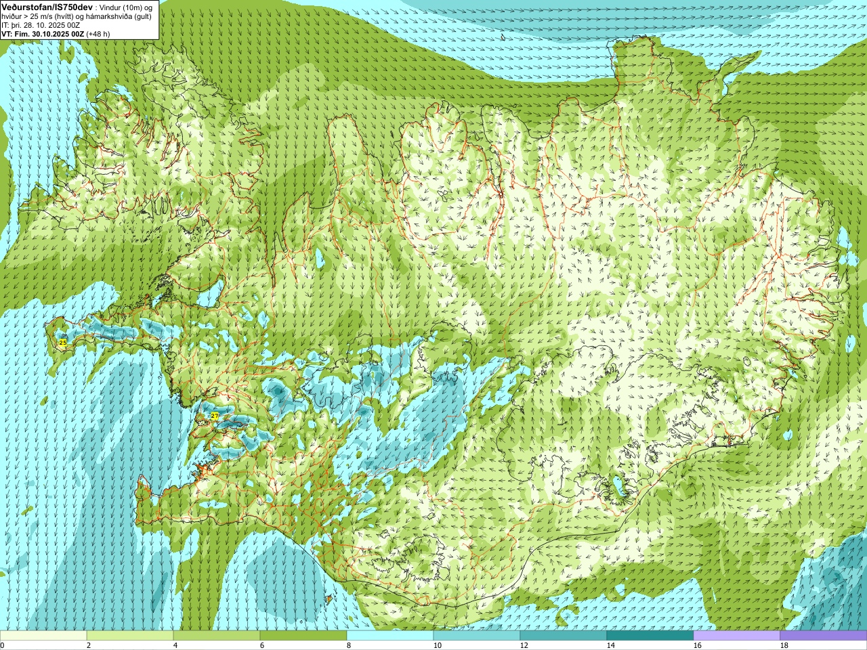This screenshot has height=650, width=867.
Task: Click the 'hviður > 25 m/s (hvítt) og hámarkshviða (gult)' line
Action: (x=77, y=16)
